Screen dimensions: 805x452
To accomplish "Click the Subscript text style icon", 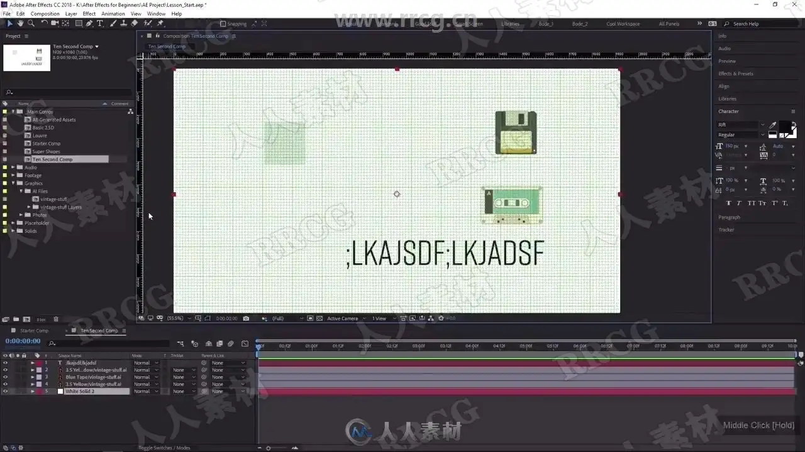I will (786, 203).
